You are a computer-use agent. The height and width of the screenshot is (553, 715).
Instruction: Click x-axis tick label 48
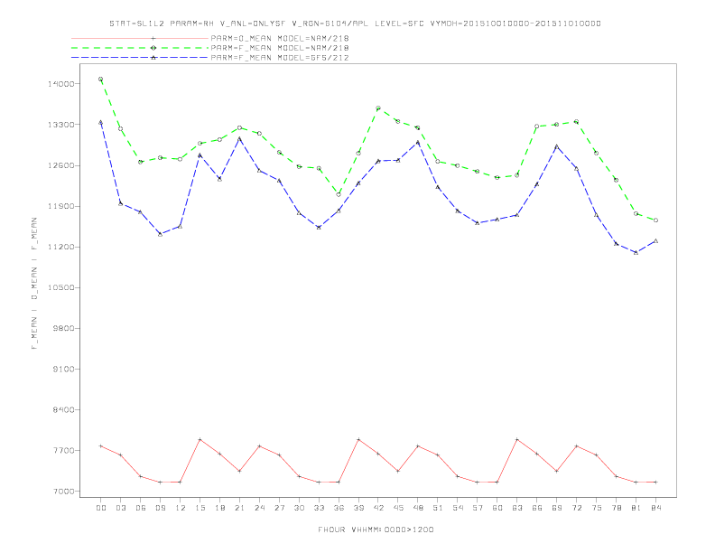coord(418,508)
